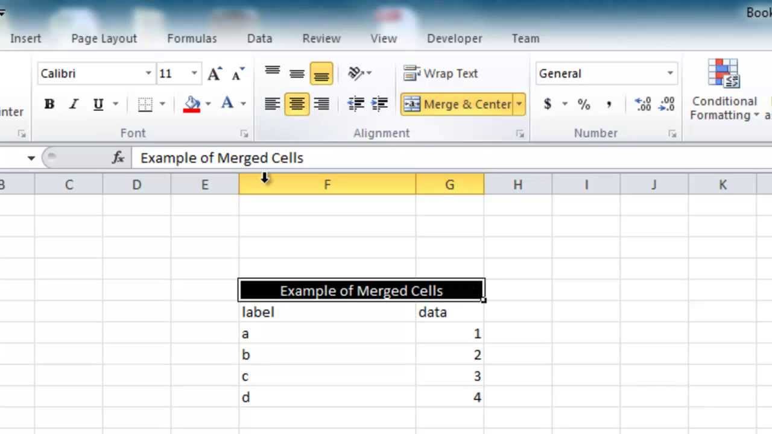772x434 pixels.
Task: Open the underline style dropdown arrow
Action: 115,104
